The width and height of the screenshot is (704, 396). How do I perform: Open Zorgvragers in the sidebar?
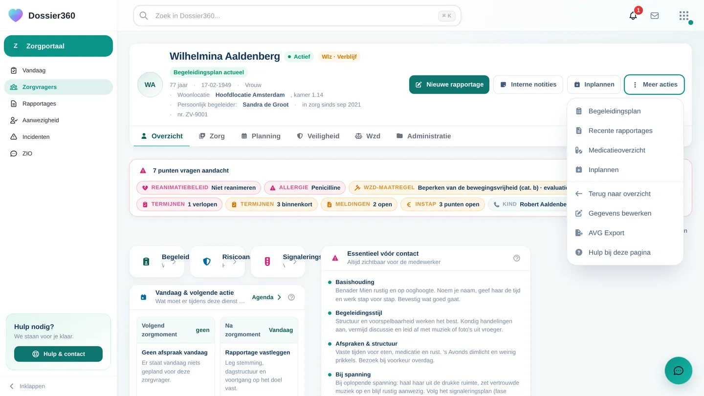point(58,87)
